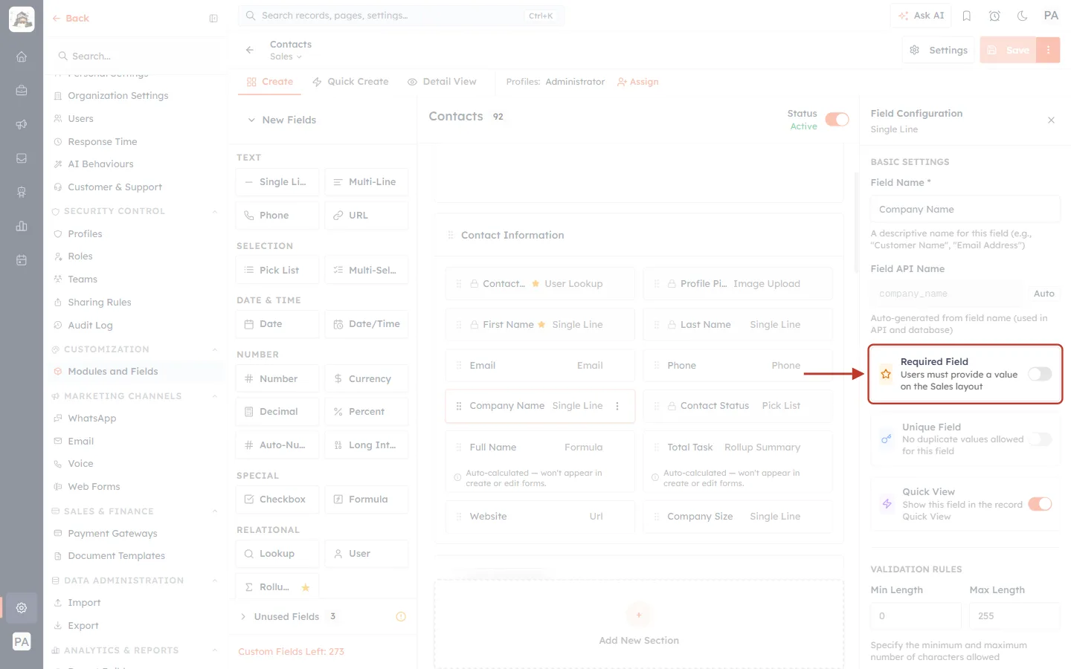Click the Save more-options kebab icon

pos(1048,50)
